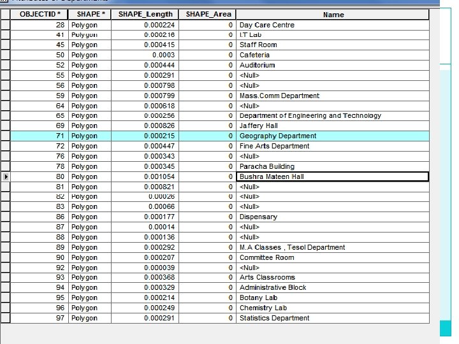Click the 'Dispensary' name cell
Viewport: 459px width, 344px height.
333,217
